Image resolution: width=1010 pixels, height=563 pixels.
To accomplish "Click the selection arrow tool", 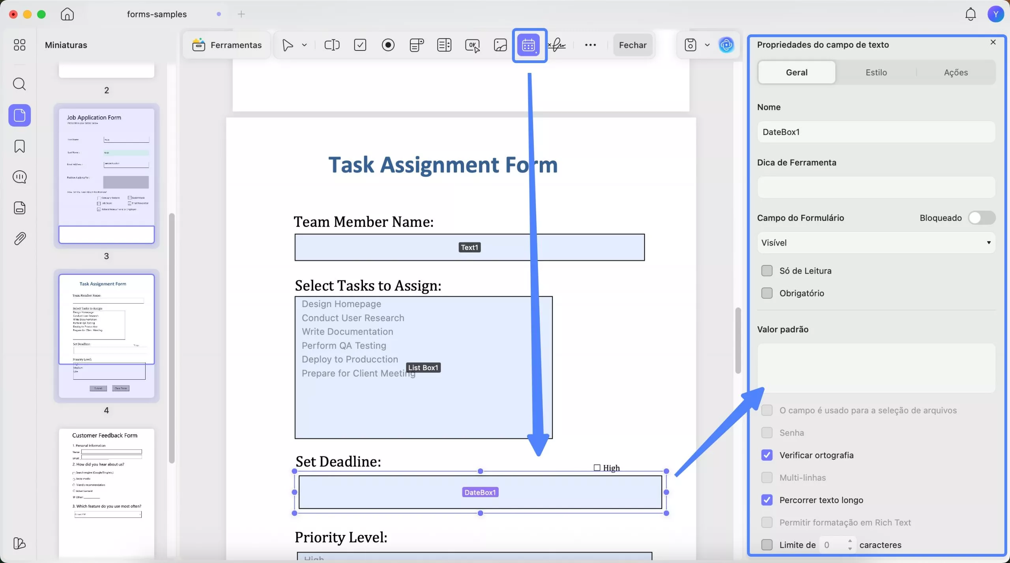I will coord(288,45).
